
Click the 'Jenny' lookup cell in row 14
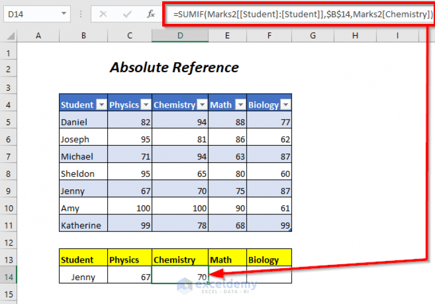point(83,275)
